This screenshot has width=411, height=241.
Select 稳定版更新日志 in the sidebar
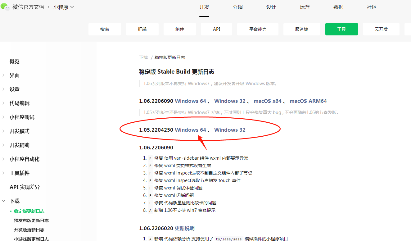click(x=29, y=211)
